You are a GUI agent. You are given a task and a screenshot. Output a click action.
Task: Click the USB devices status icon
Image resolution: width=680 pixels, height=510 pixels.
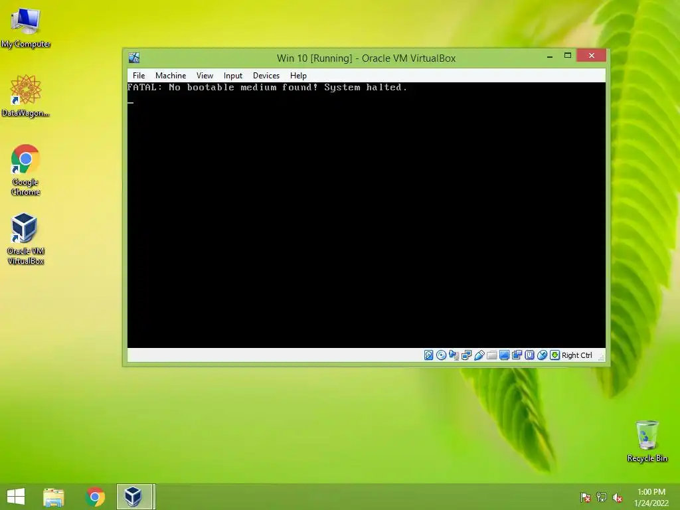[479, 355]
